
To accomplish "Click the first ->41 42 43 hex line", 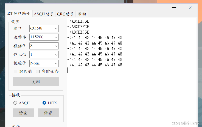I will 95,38.
